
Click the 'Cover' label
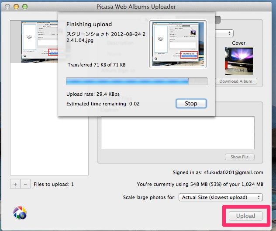(x=239, y=43)
